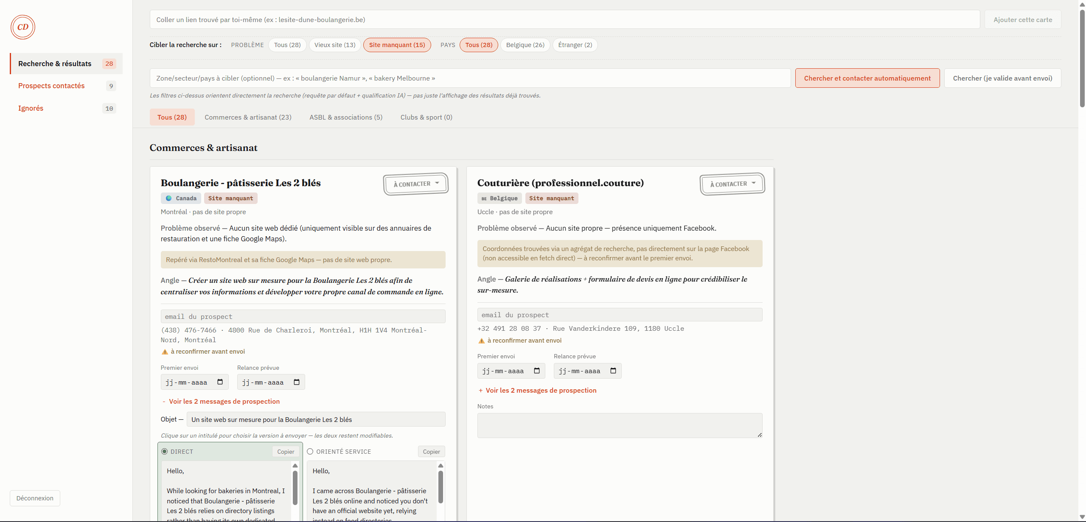The width and height of the screenshot is (1086, 522).
Task: Click Chercher (je valide avant envoi)
Action: pos(1002,78)
